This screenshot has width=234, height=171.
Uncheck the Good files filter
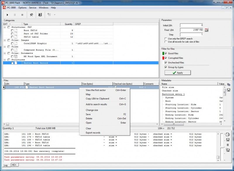[166, 53]
